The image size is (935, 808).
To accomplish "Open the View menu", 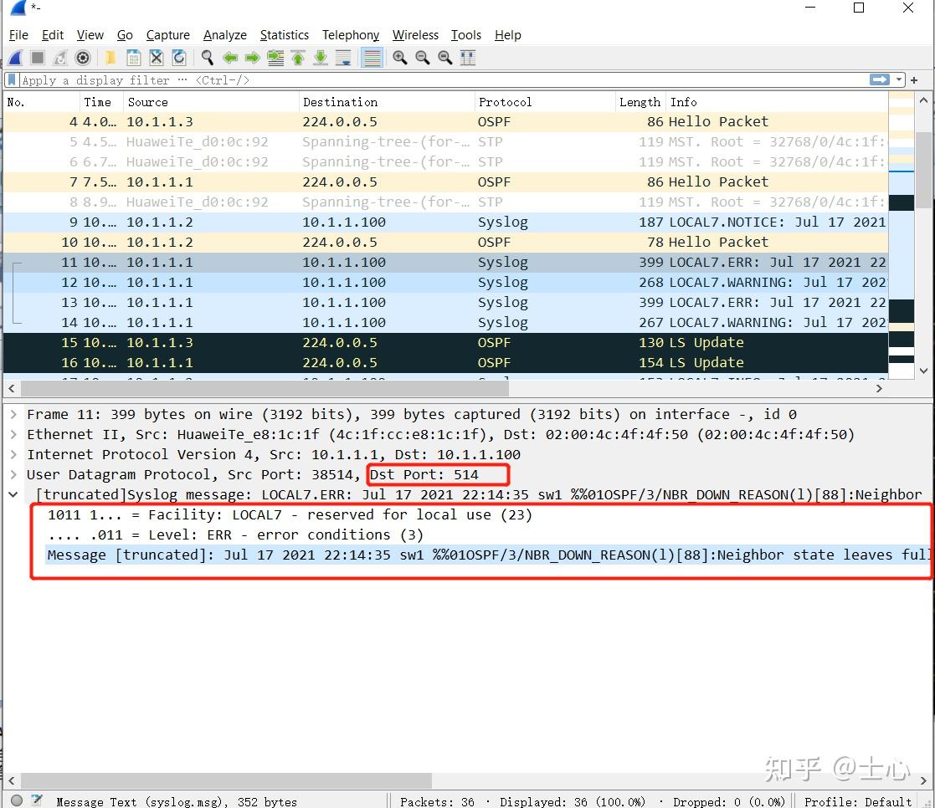I will [x=90, y=35].
